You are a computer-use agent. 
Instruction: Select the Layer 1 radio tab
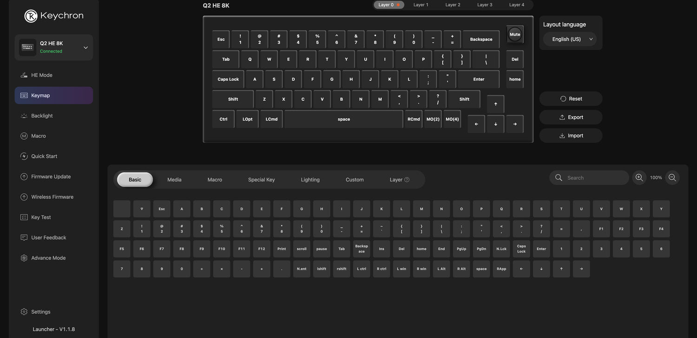click(421, 5)
